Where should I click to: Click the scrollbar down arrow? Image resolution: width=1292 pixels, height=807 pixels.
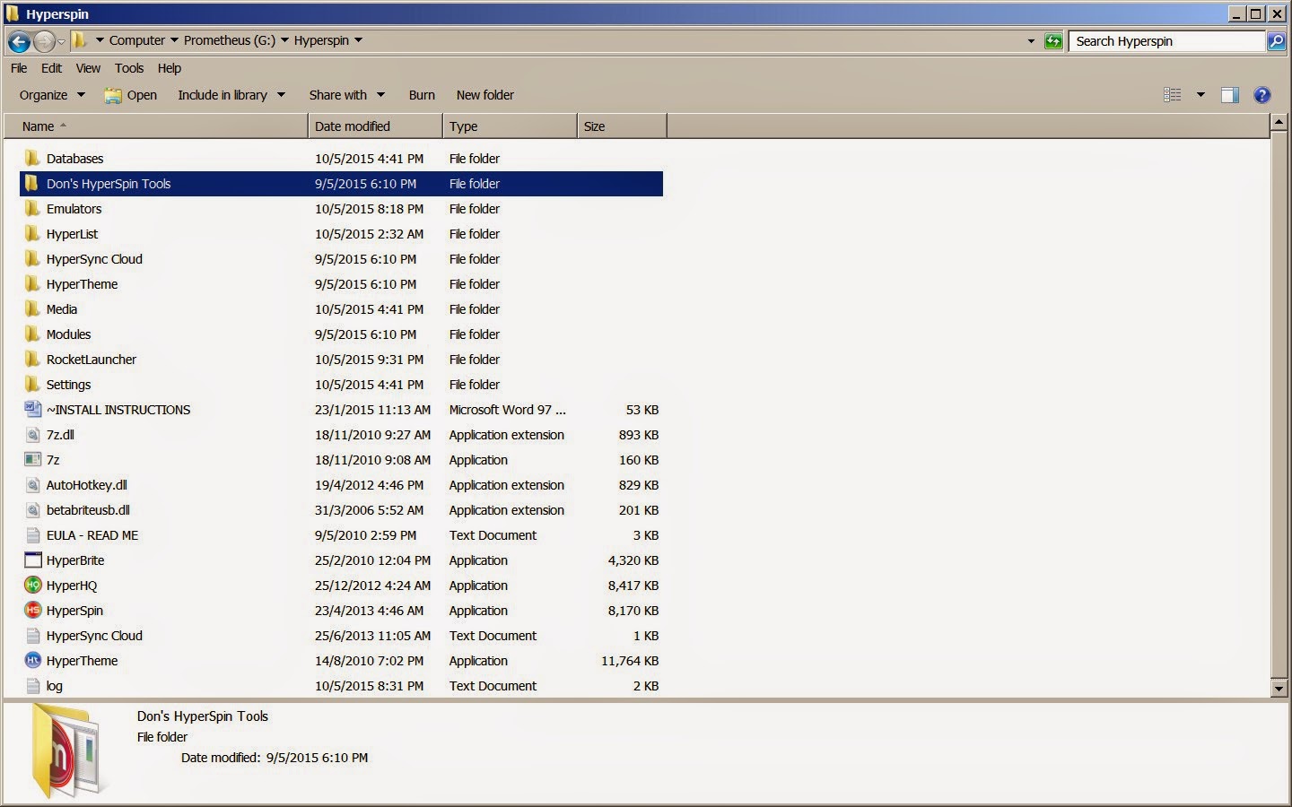(1279, 689)
